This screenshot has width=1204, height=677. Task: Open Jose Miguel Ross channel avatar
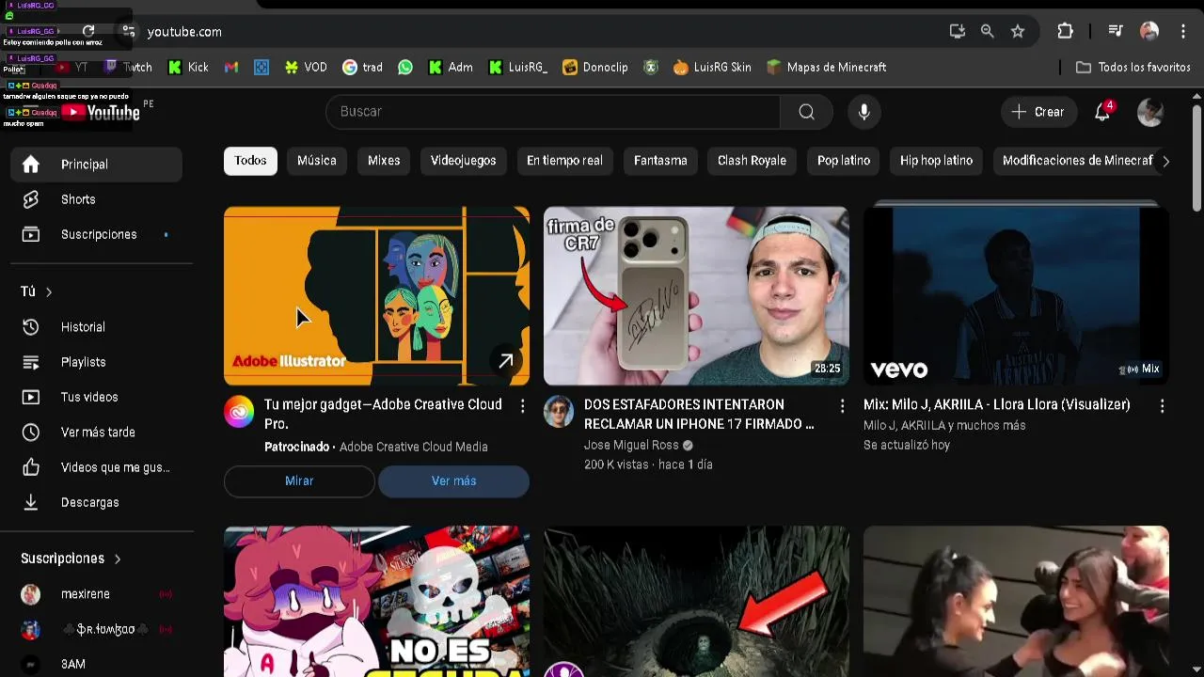tap(559, 412)
